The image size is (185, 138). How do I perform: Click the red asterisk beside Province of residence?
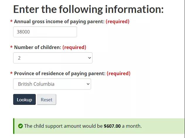[11, 73]
